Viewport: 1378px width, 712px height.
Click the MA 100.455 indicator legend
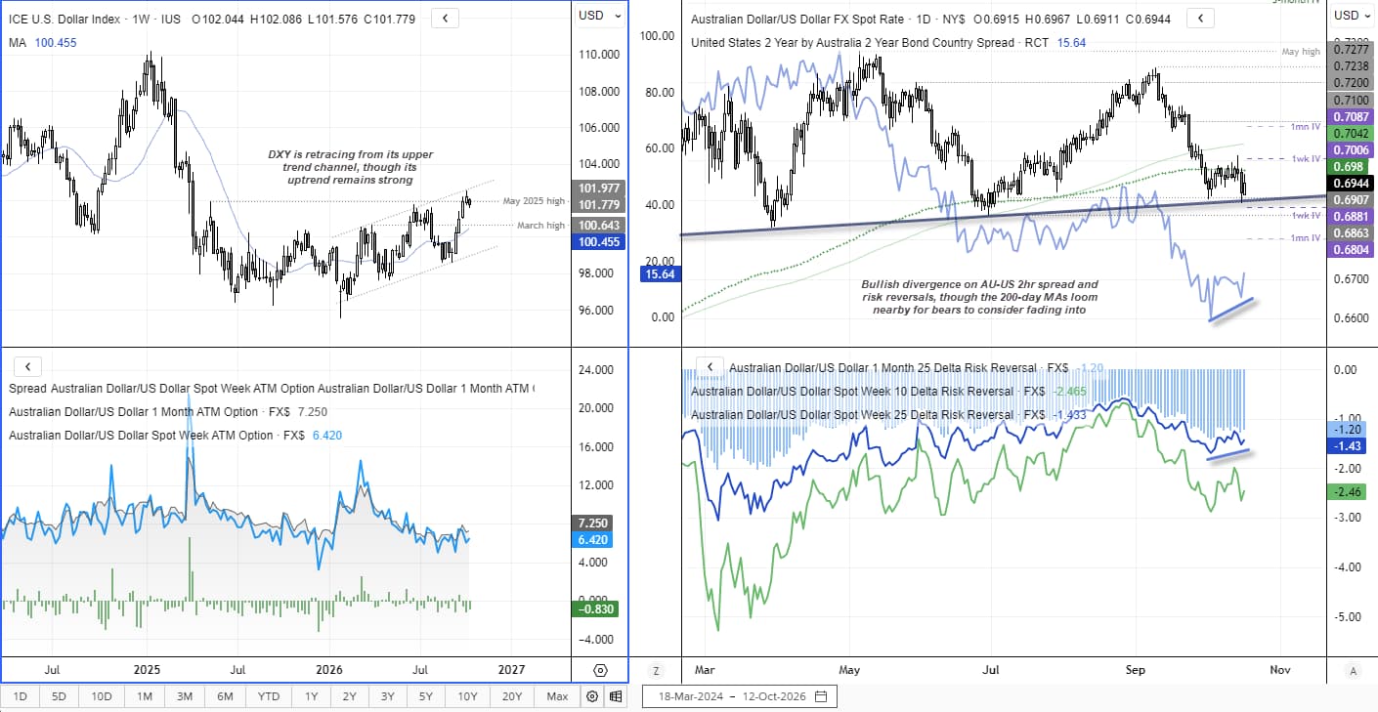tap(42, 43)
